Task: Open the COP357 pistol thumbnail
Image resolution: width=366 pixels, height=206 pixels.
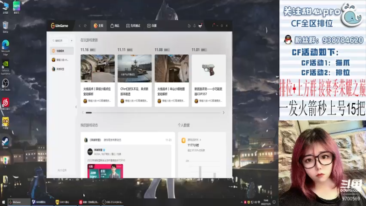Action: [209, 68]
